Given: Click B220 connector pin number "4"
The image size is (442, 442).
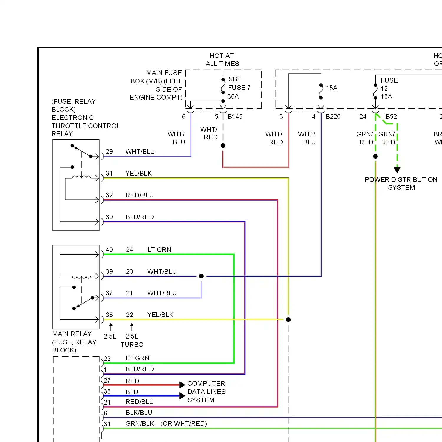Looking at the screenshot, I should coord(314,117).
